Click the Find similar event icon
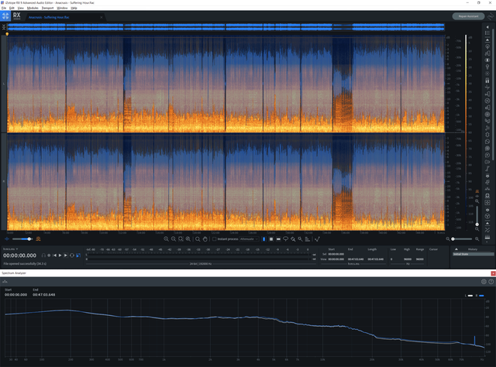This screenshot has width=496, height=367. coord(317,239)
